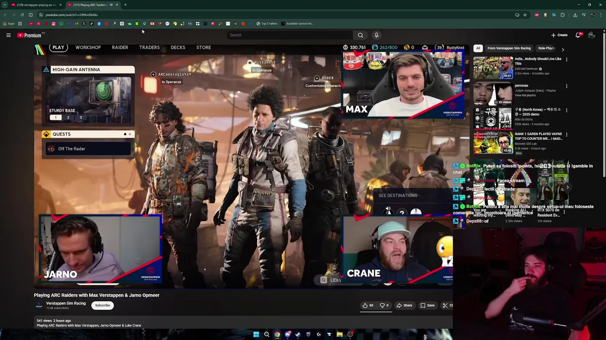
Task: Show more filter chips with arrow
Action: click(x=562, y=49)
